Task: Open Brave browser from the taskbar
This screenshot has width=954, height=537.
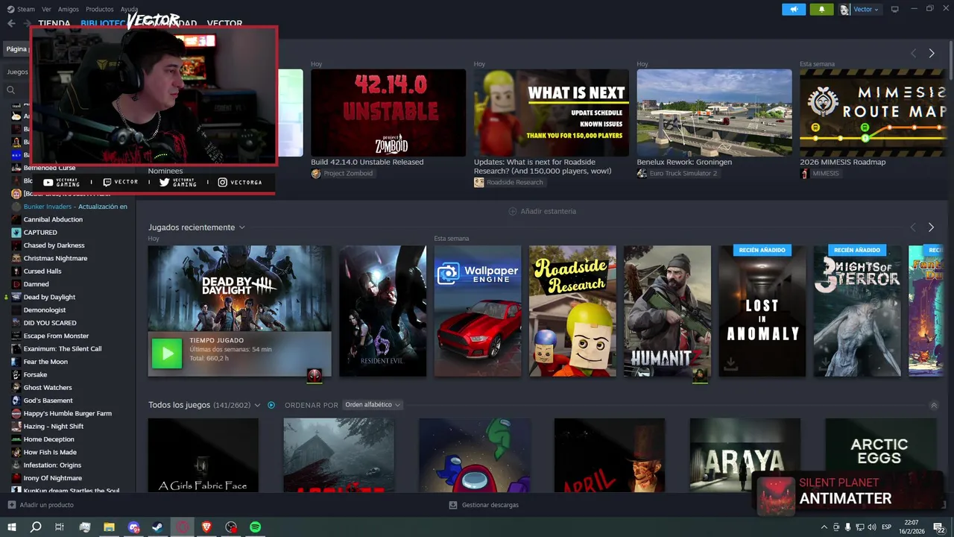Action: 206,527
